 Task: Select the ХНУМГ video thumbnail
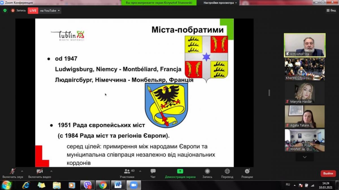tap(305, 140)
